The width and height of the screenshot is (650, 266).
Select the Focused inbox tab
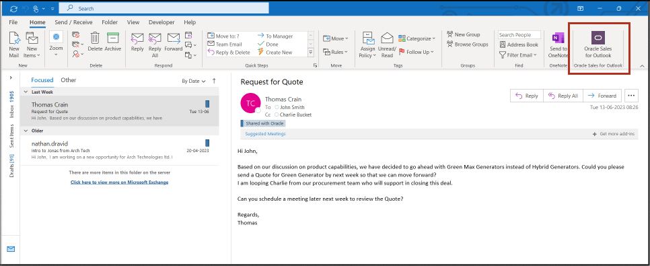42,80
